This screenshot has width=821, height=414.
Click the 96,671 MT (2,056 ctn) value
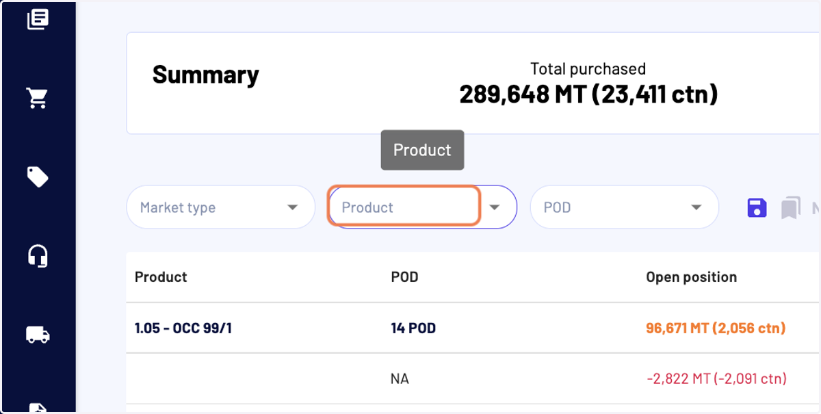pos(716,328)
